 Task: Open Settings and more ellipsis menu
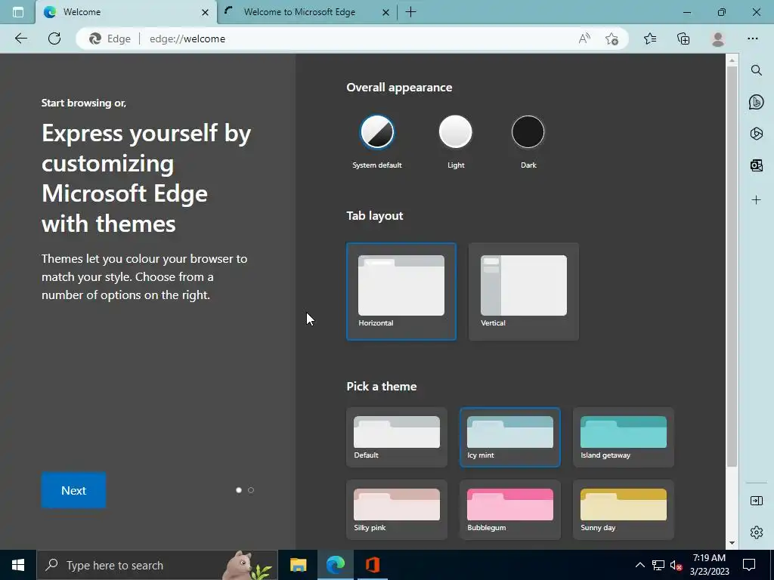[x=753, y=39]
